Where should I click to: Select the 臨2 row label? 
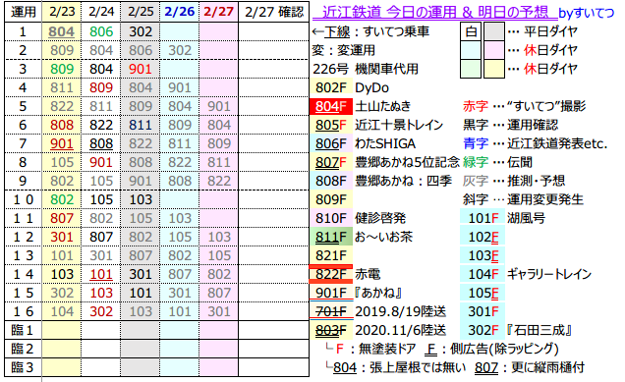click(x=23, y=349)
